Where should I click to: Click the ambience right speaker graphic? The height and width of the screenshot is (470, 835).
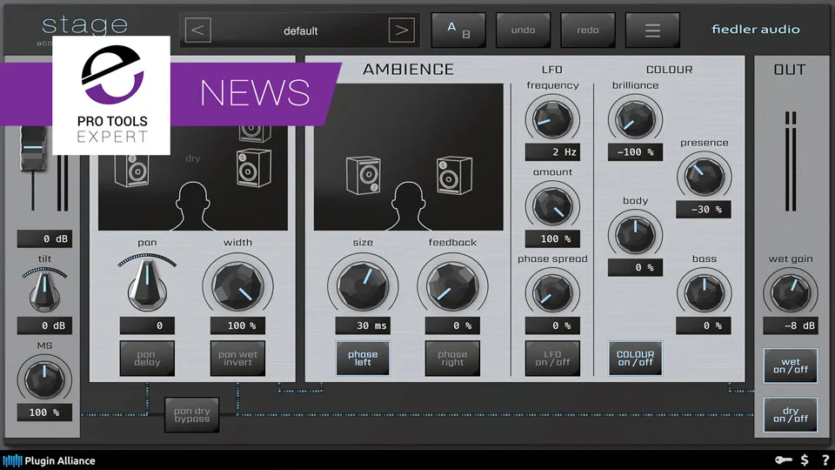[x=454, y=175]
